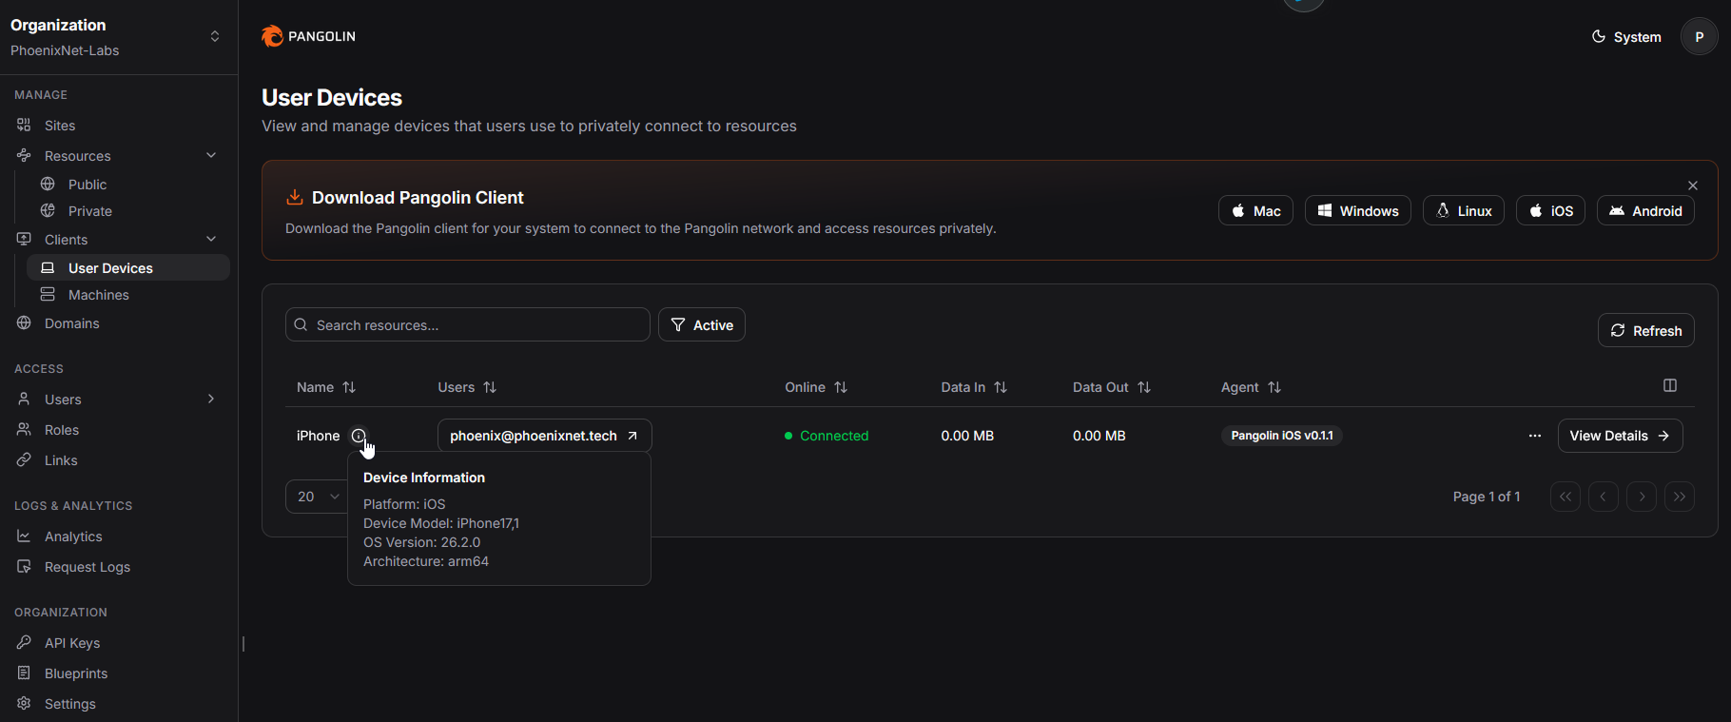
Task: Click the Search resources input field
Action: 476,325
